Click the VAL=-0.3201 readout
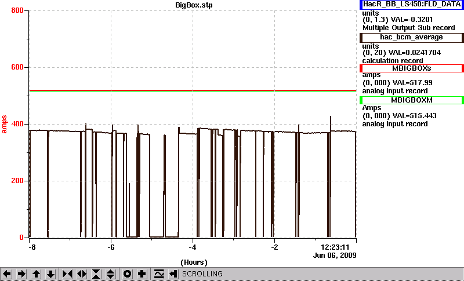464x281 pixels. (x=412, y=20)
